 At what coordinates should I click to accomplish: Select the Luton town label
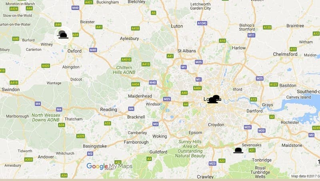(x=177, y=26)
